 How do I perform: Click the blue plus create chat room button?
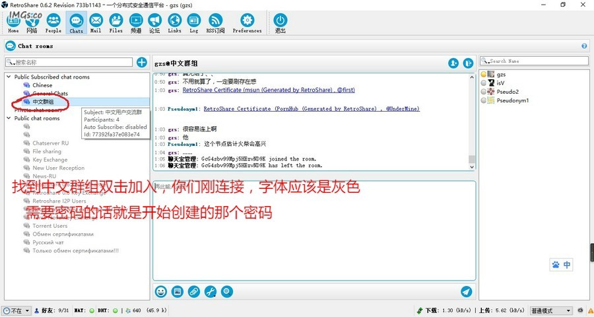tap(142, 62)
